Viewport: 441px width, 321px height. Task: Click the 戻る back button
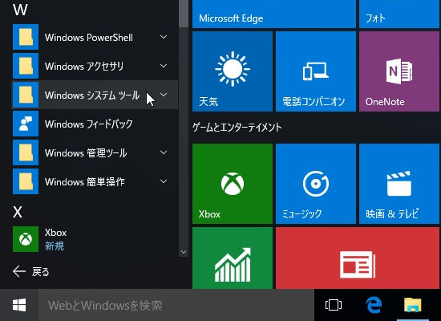tap(31, 271)
